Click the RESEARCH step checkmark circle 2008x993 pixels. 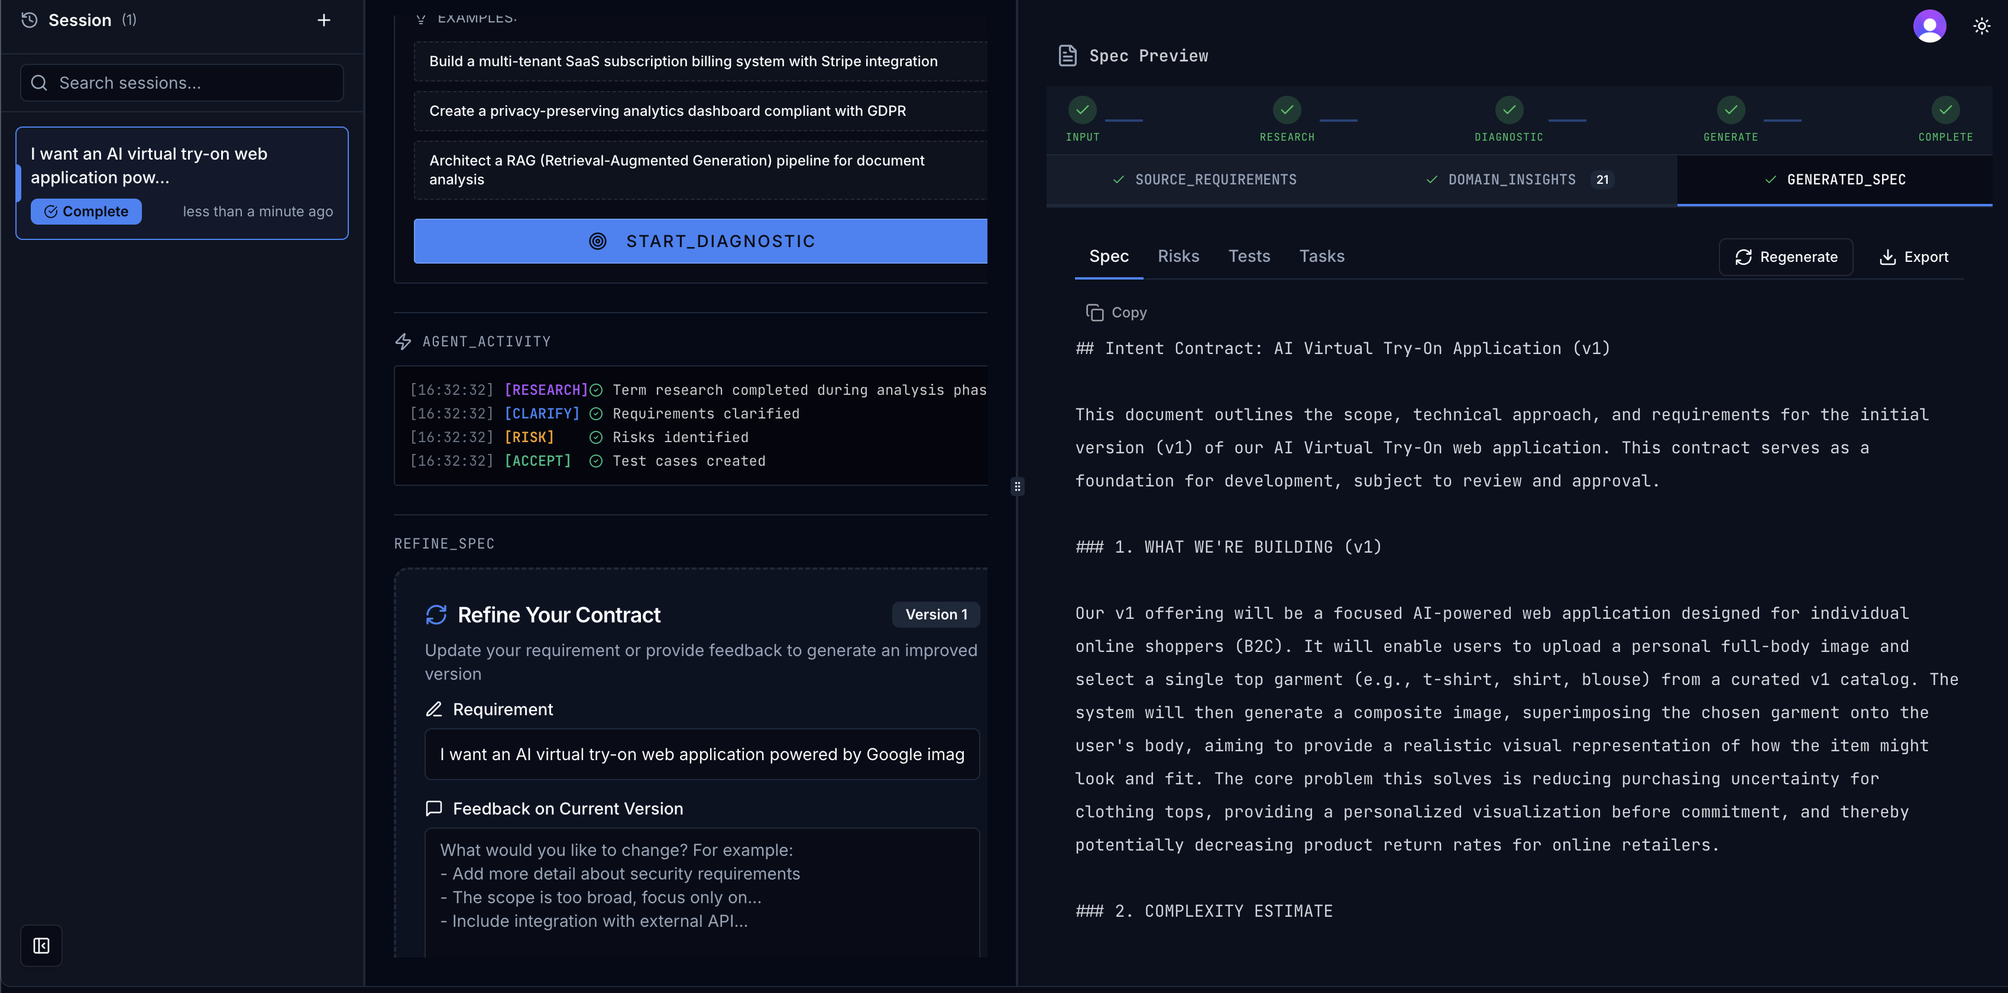[x=1286, y=110]
